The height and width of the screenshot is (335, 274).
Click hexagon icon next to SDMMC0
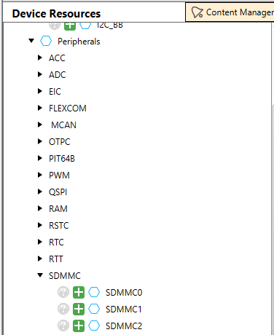(94, 292)
